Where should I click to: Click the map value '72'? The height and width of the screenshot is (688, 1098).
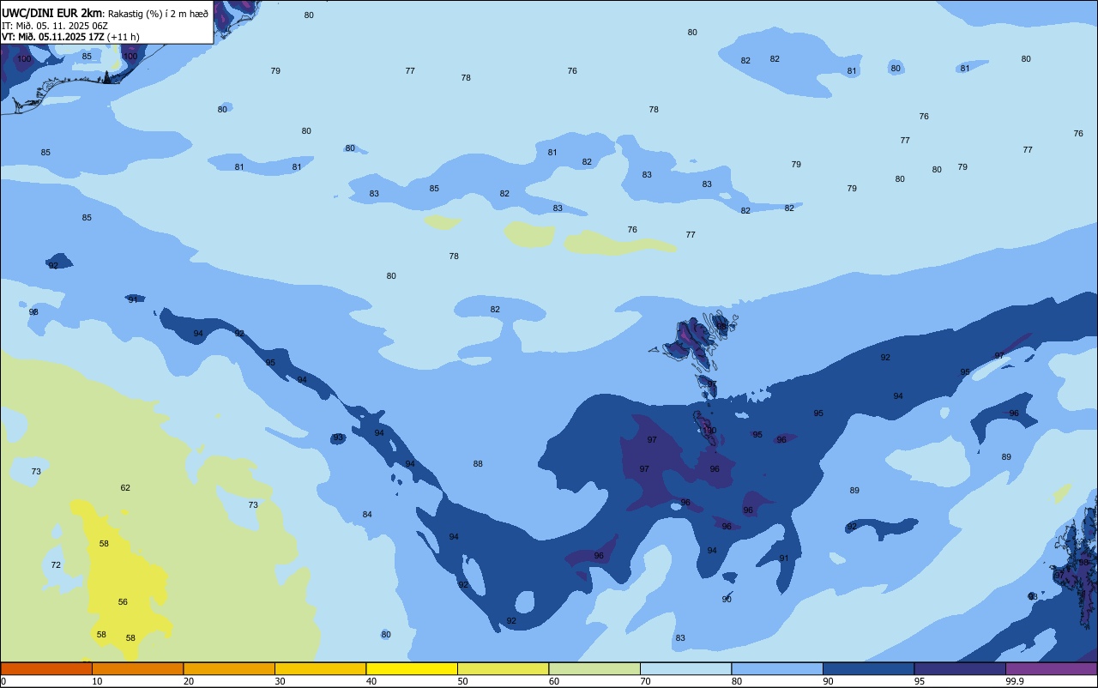tap(56, 565)
